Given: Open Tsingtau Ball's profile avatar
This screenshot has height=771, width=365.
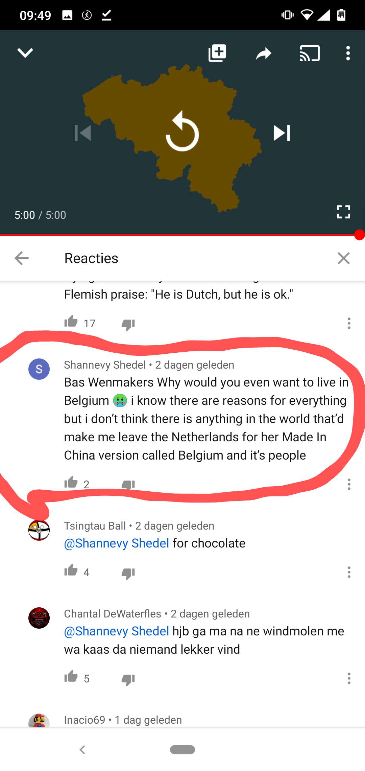Looking at the screenshot, I should click(39, 530).
